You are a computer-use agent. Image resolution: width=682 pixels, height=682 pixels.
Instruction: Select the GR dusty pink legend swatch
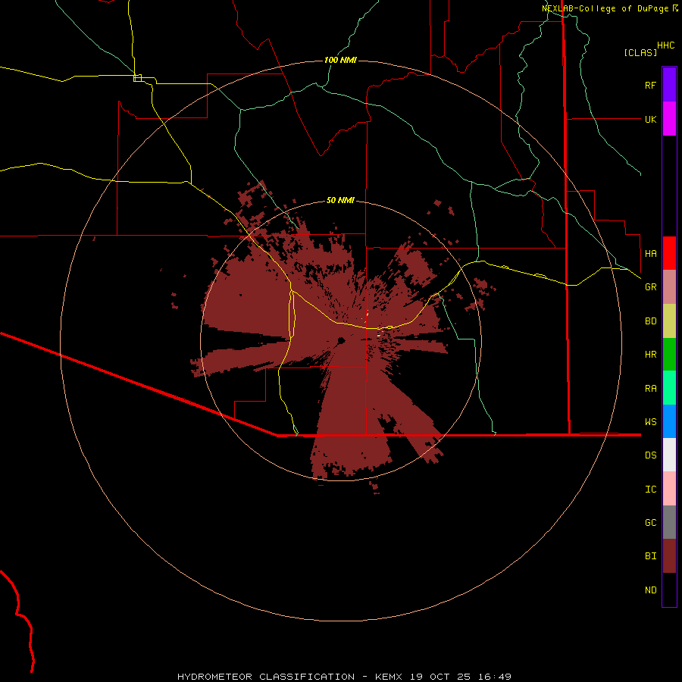point(669,287)
